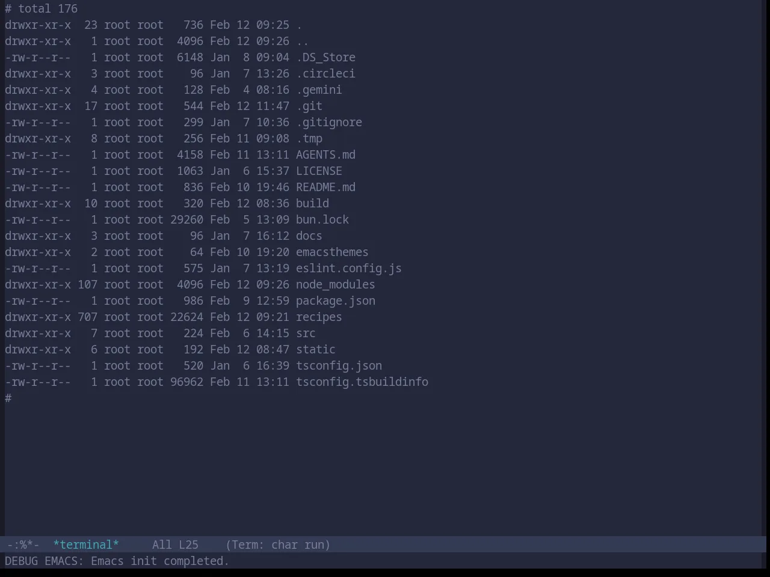The height and width of the screenshot is (577, 770).
Task: Click the '-:%*-' mode line status flags
Action: coord(23,545)
